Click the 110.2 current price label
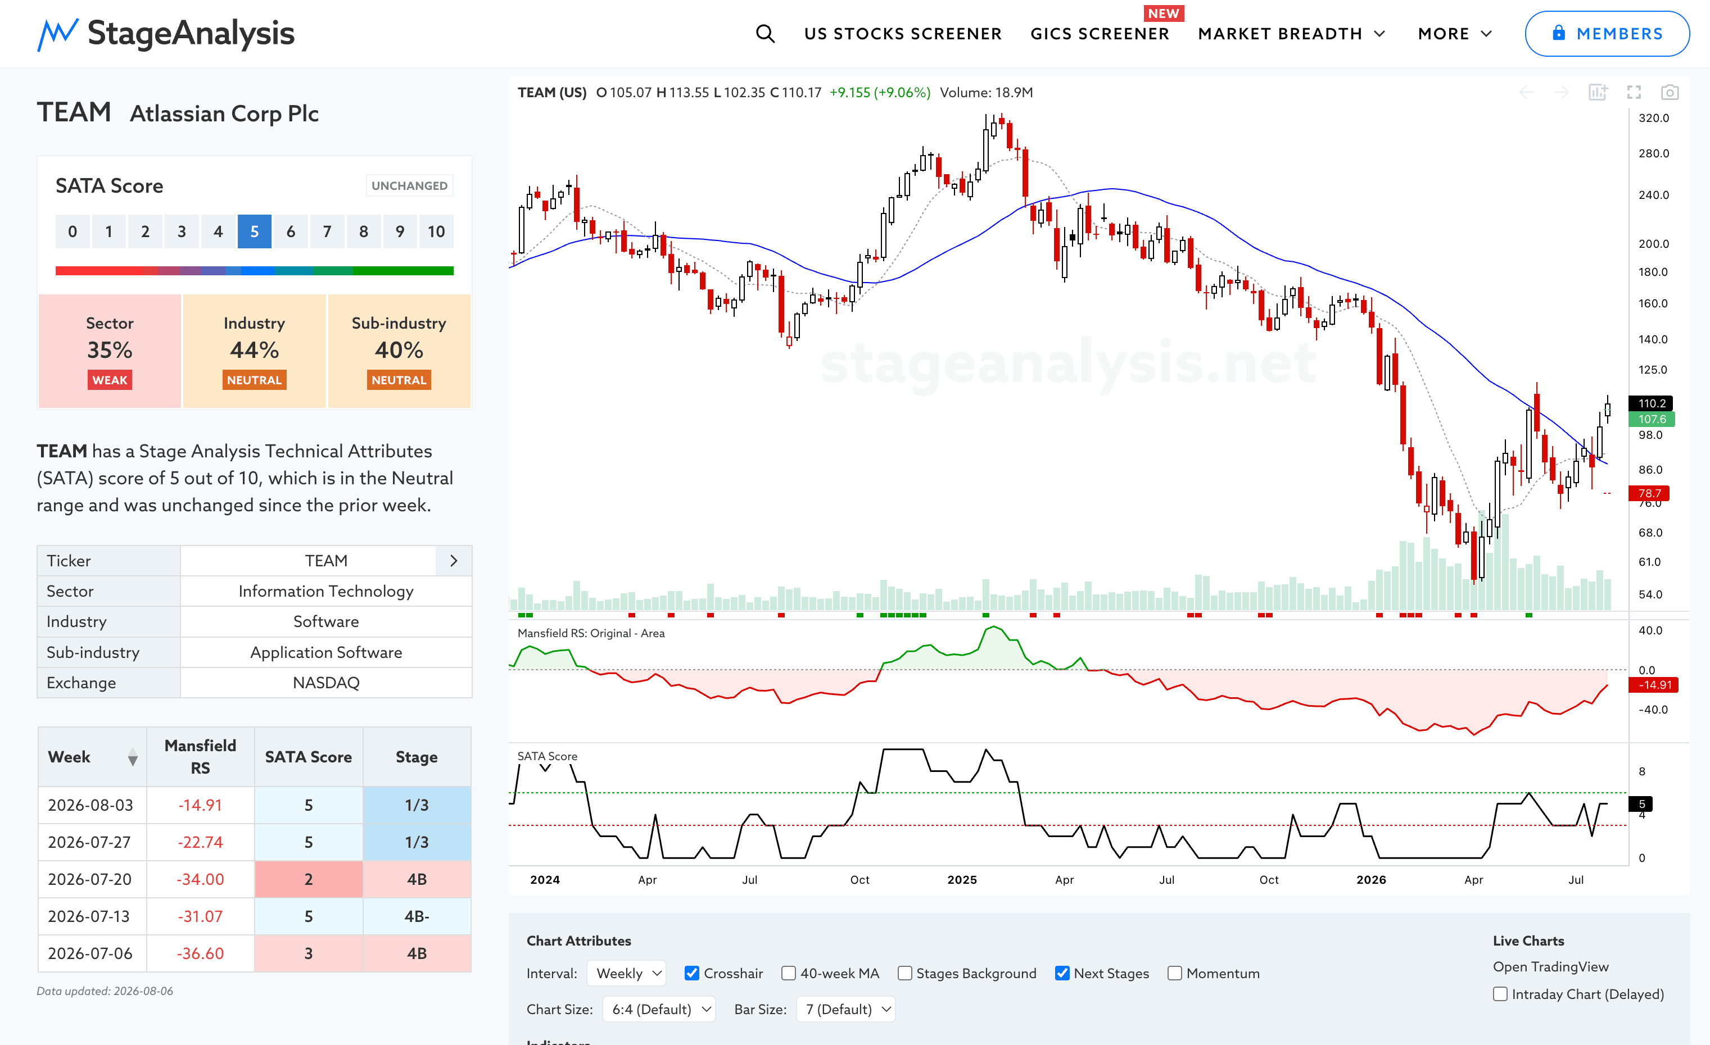Image resolution: width=1710 pixels, height=1045 pixels. pyautogui.click(x=1651, y=403)
